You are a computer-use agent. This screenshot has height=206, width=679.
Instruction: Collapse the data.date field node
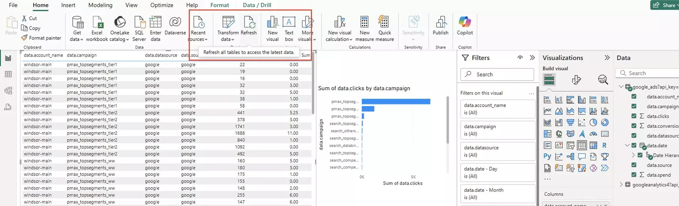[627, 146]
